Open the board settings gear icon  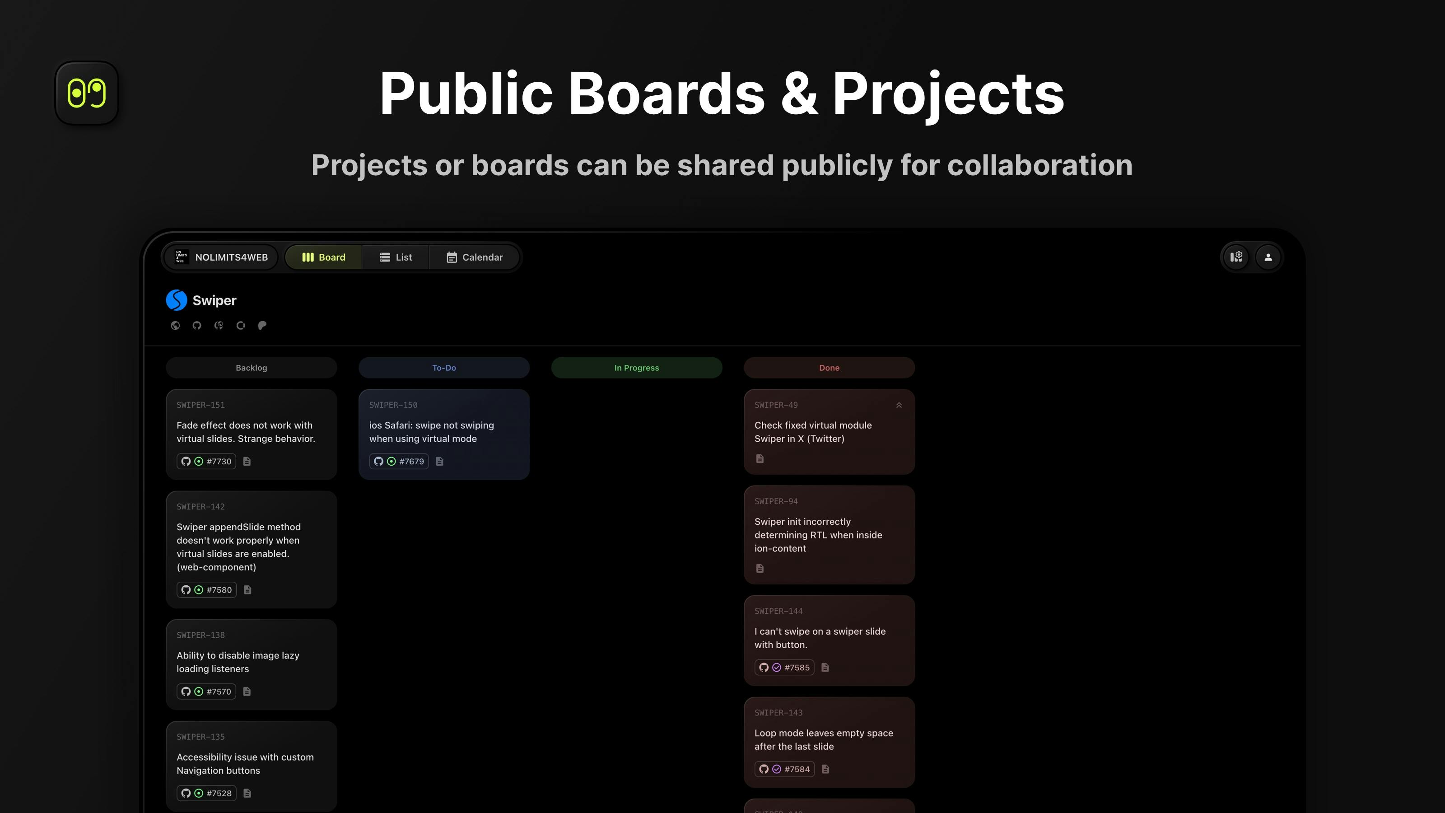click(x=1236, y=257)
